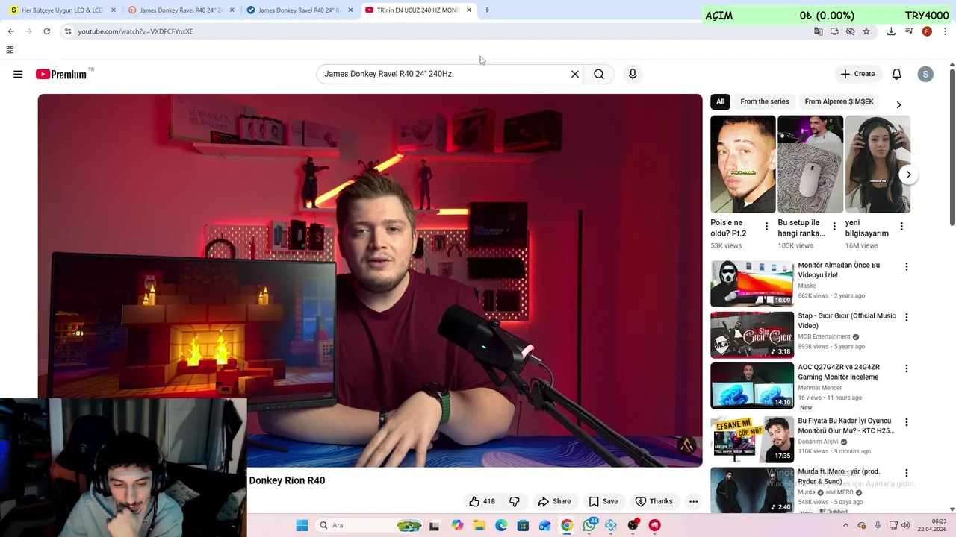Open menu for Bu Fiyata Bu Kadar İyi video
The image size is (956, 537).
coord(907,422)
